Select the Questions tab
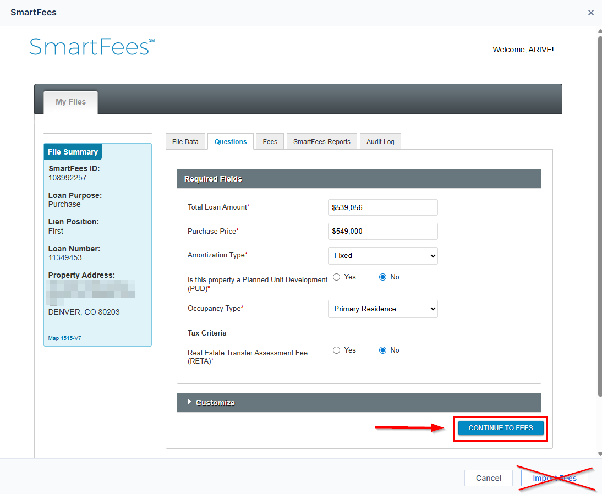 point(231,141)
